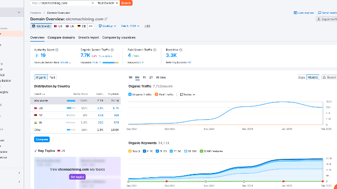The width and height of the screenshot is (337, 189).
Task: Switch to the Overview tab
Action: point(37,37)
